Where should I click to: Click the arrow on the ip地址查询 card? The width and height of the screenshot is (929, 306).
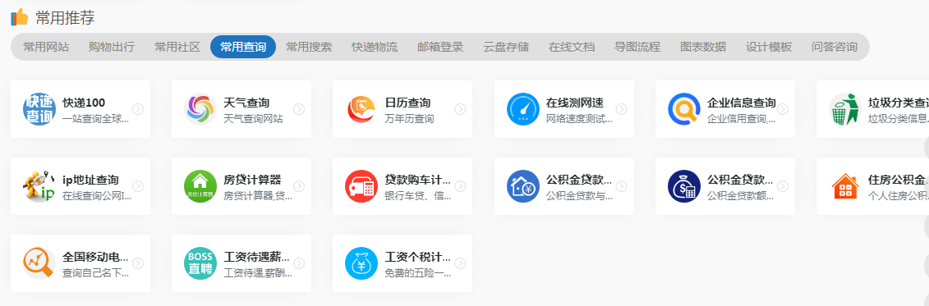(x=138, y=186)
